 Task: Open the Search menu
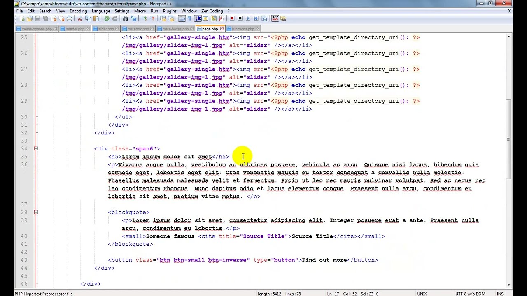[x=45, y=11]
